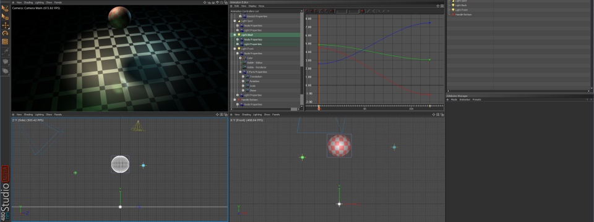
Task: Click the cyan light marker in Side view
Action: 143,165
